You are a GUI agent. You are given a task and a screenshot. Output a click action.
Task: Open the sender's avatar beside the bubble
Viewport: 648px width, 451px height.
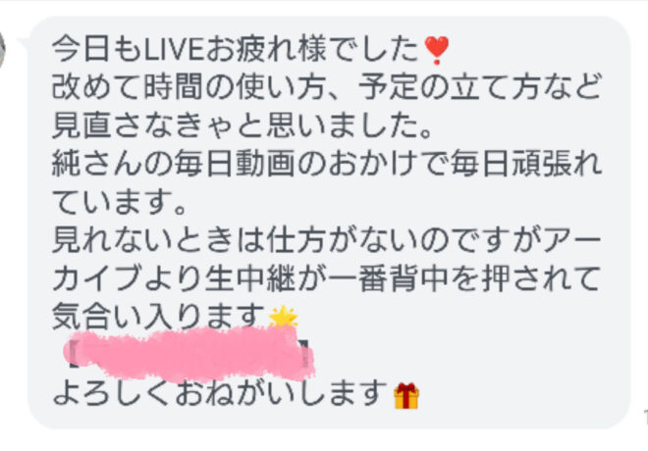click(x=2, y=50)
